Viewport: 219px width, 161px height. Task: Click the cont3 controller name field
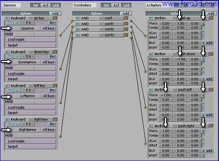[114, 35]
